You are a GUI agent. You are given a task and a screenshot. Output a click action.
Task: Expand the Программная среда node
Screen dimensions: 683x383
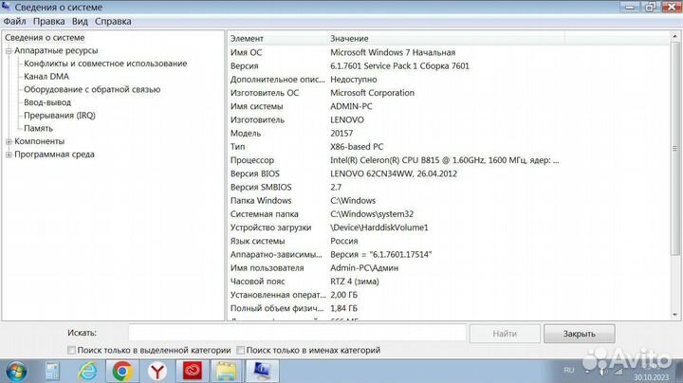pos(9,155)
